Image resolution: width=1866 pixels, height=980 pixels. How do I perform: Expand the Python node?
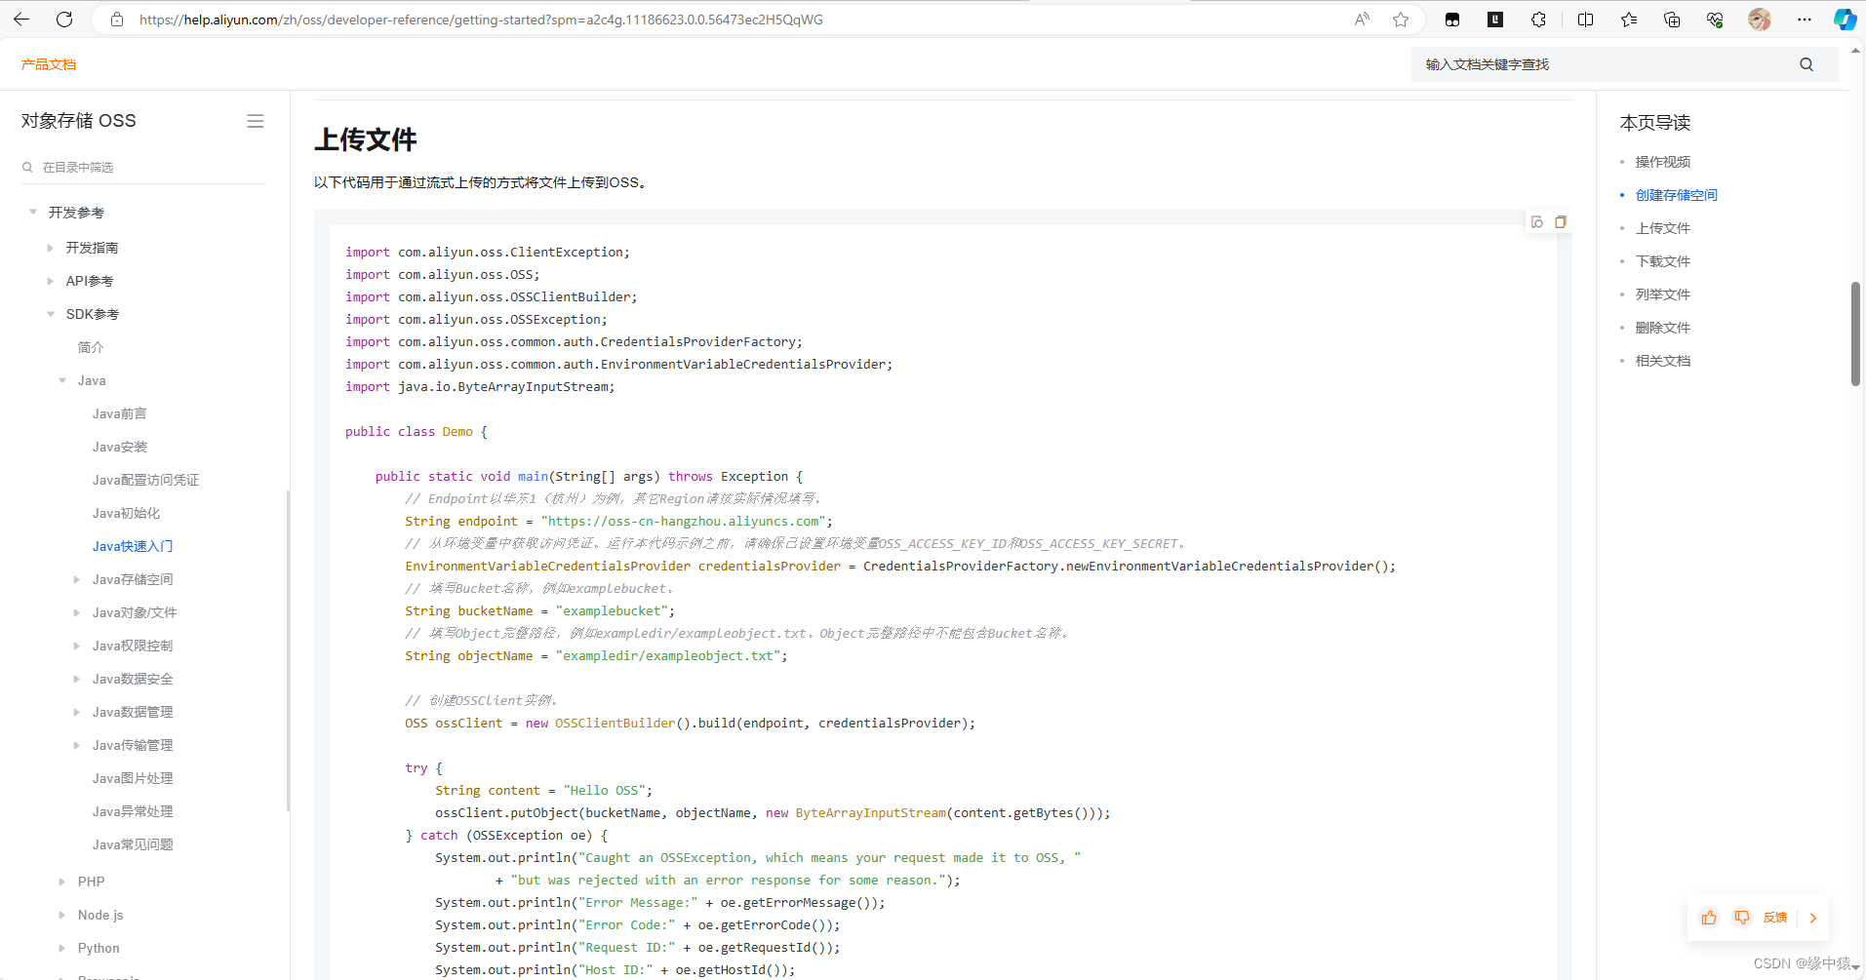62,948
